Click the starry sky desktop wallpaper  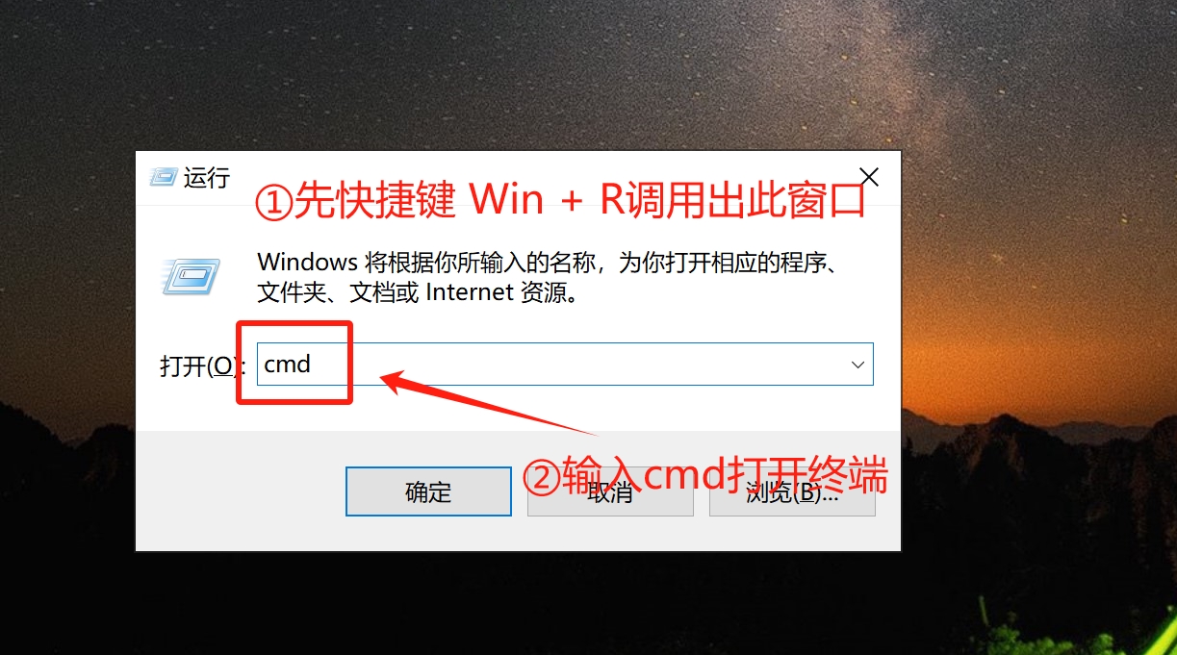coord(577,67)
